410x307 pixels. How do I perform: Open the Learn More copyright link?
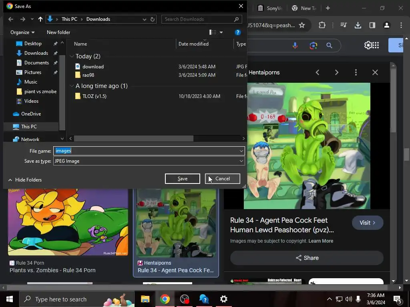(x=321, y=241)
